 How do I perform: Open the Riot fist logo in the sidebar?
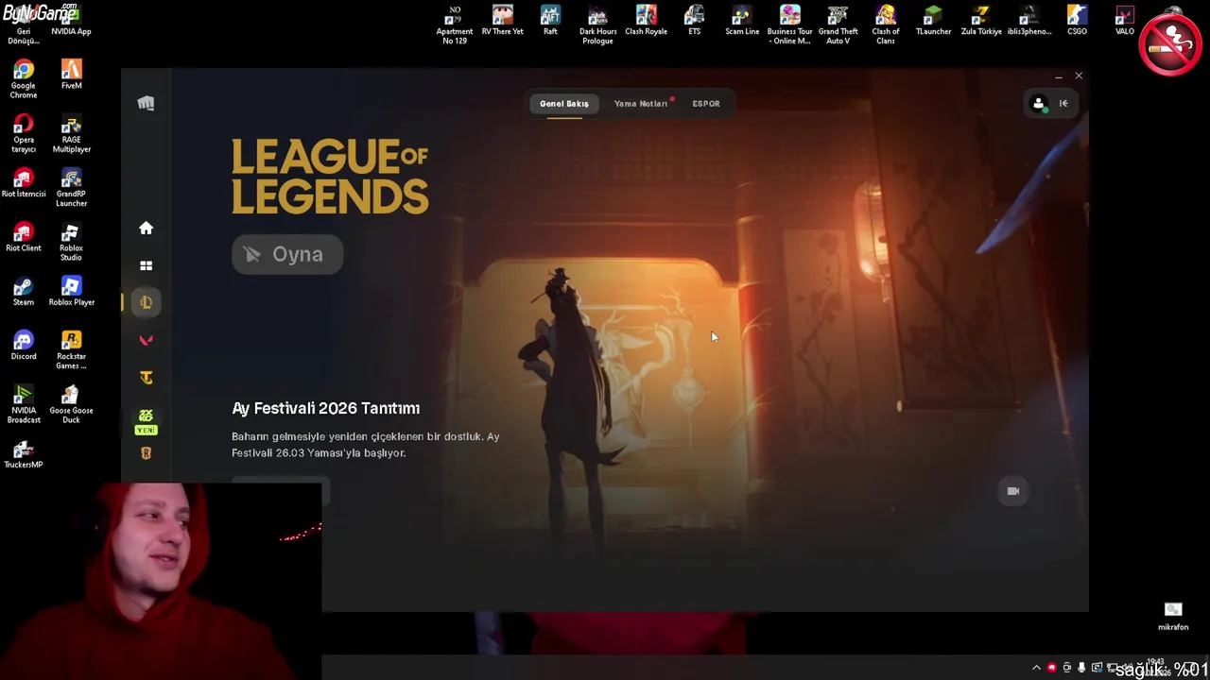(x=146, y=103)
